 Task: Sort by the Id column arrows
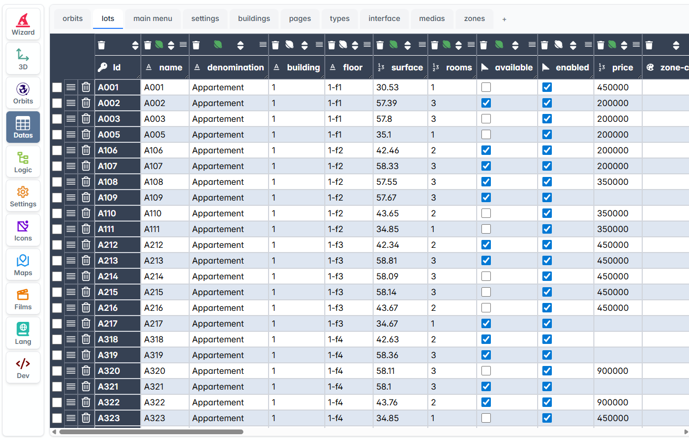coord(135,45)
